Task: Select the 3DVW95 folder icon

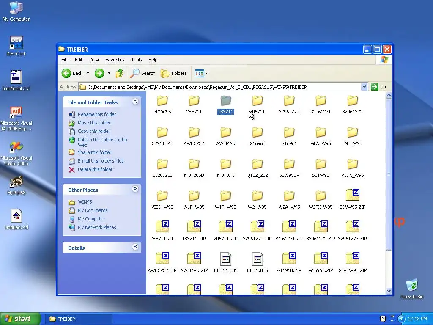Action: (x=162, y=101)
